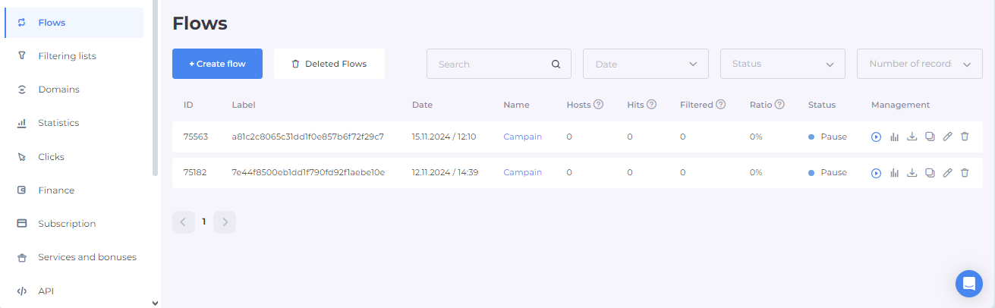Expand the Number of records dropdown
Screen dimensions: 995x308
coord(919,64)
